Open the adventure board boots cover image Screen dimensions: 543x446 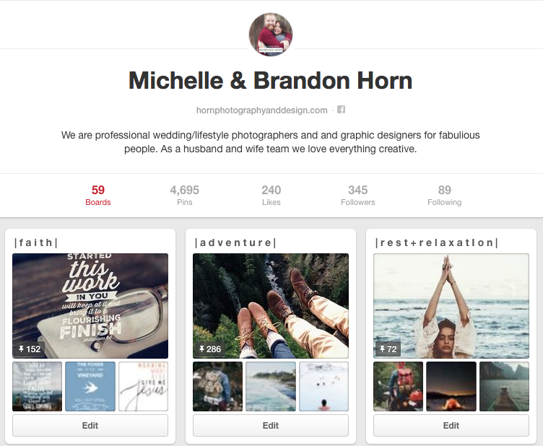click(271, 306)
